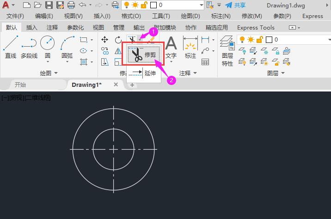331x219 pixels.
Task: Open the 绘图(D) menu
Action: click(190, 16)
